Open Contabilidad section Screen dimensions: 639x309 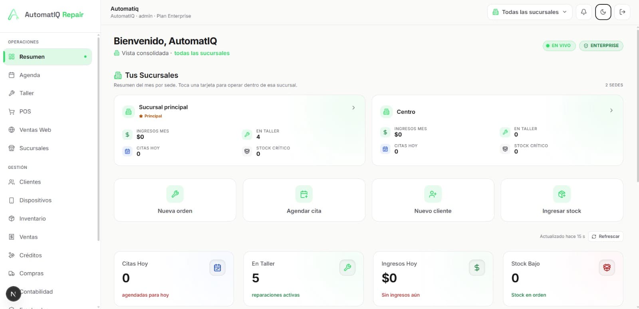click(x=48, y=292)
